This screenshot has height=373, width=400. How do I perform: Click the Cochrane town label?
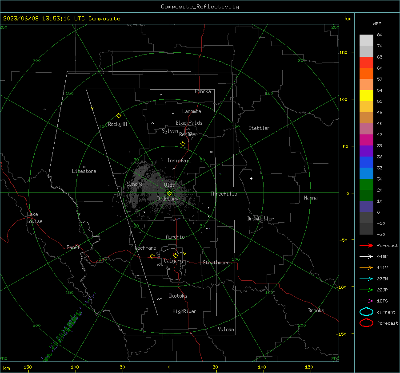click(x=145, y=248)
